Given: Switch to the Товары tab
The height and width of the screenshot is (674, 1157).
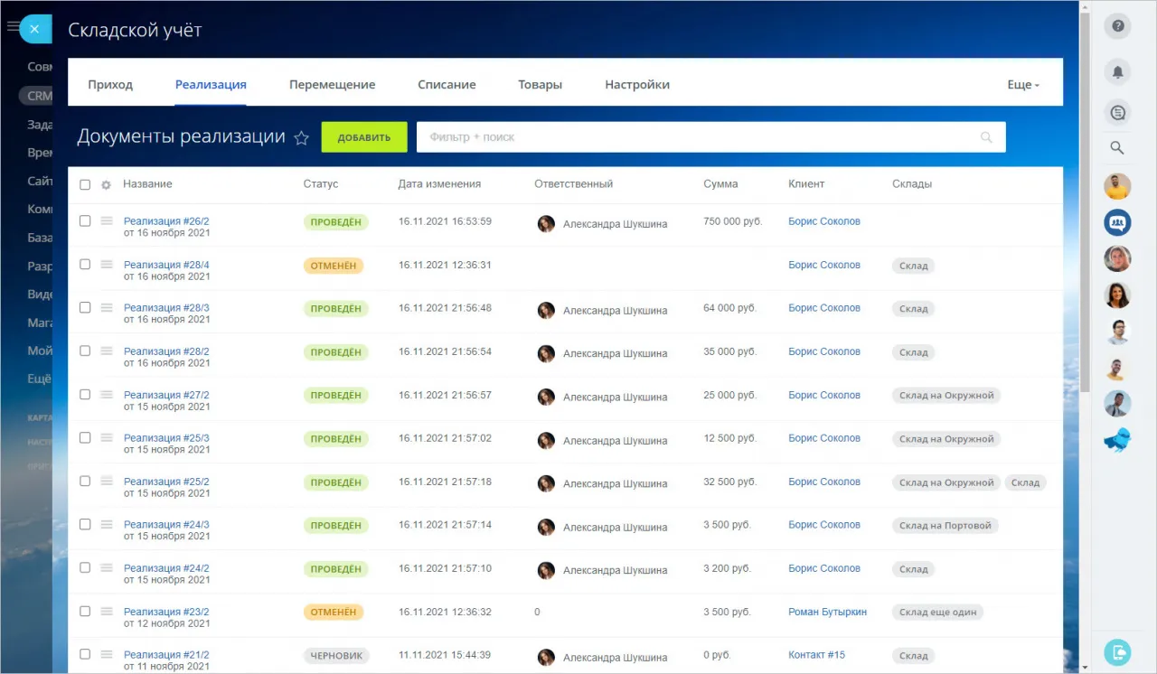Looking at the screenshot, I should 540,84.
